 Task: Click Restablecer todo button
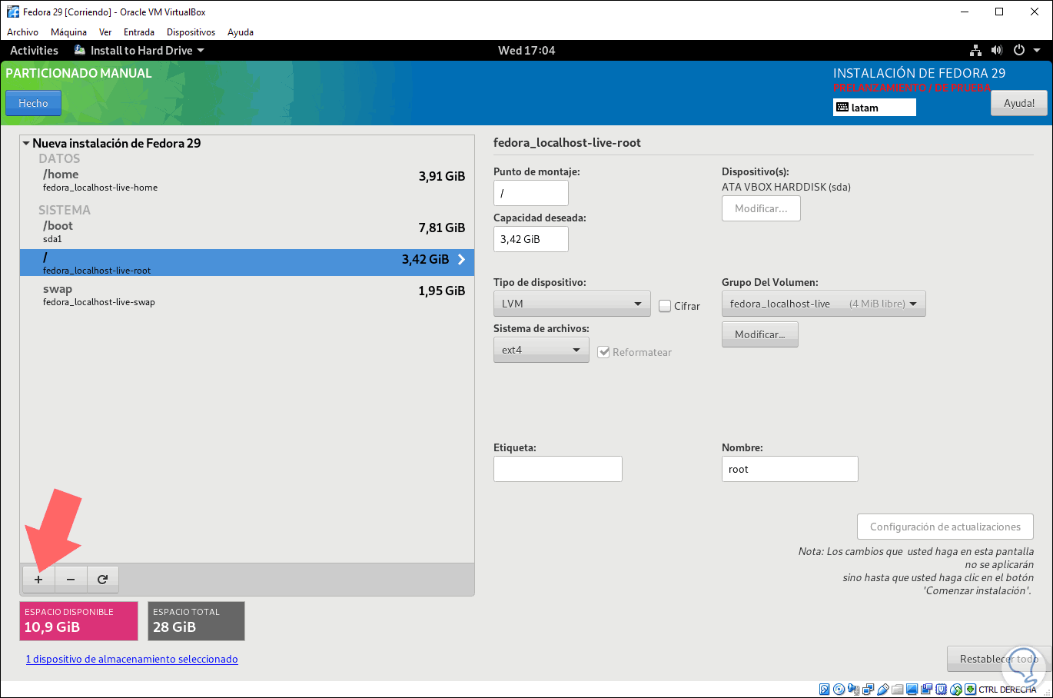tap(998, 659)
